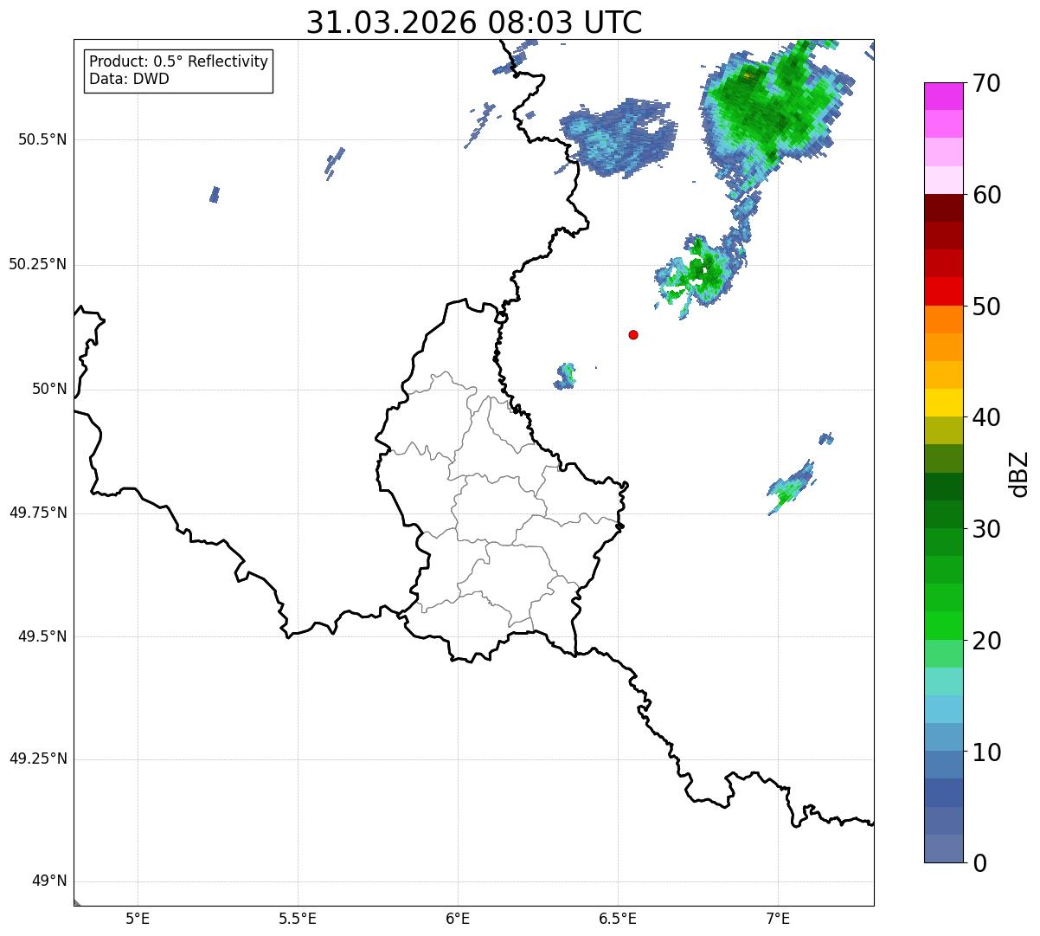Click the red location marker dot
Screen dimensions: 1040x936
coord(633,334)
